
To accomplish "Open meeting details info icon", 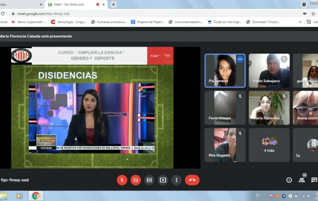I will coord(289,180).
